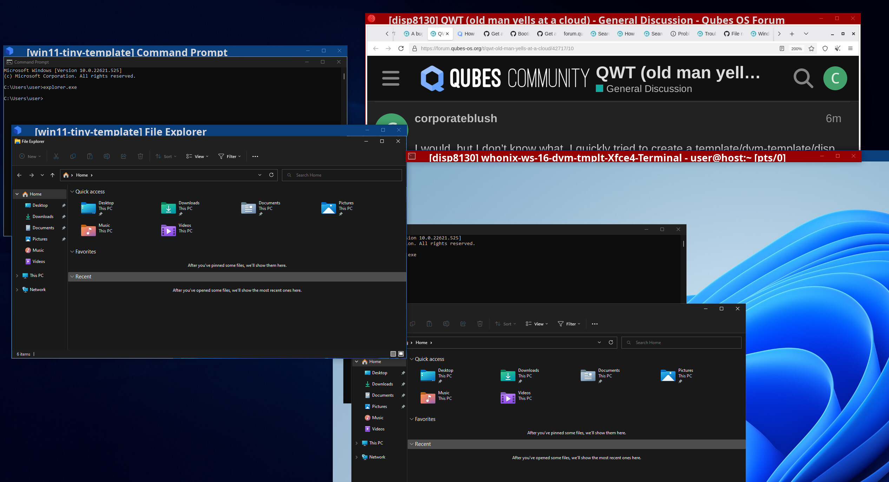Open the General Discussion category link
The image size is (889, 482).
644,89
